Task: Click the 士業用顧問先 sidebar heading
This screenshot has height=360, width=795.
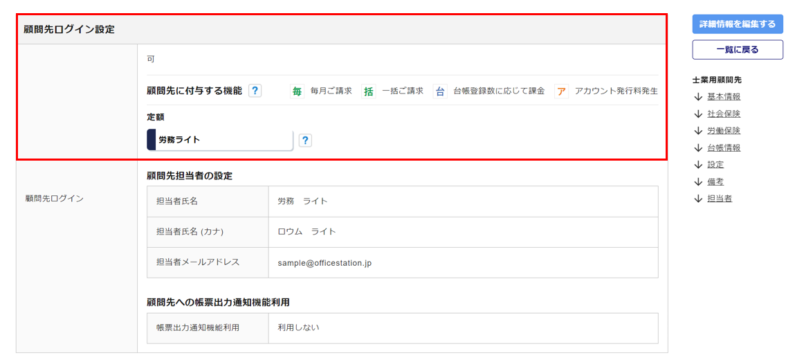Action: pos(717,80)
